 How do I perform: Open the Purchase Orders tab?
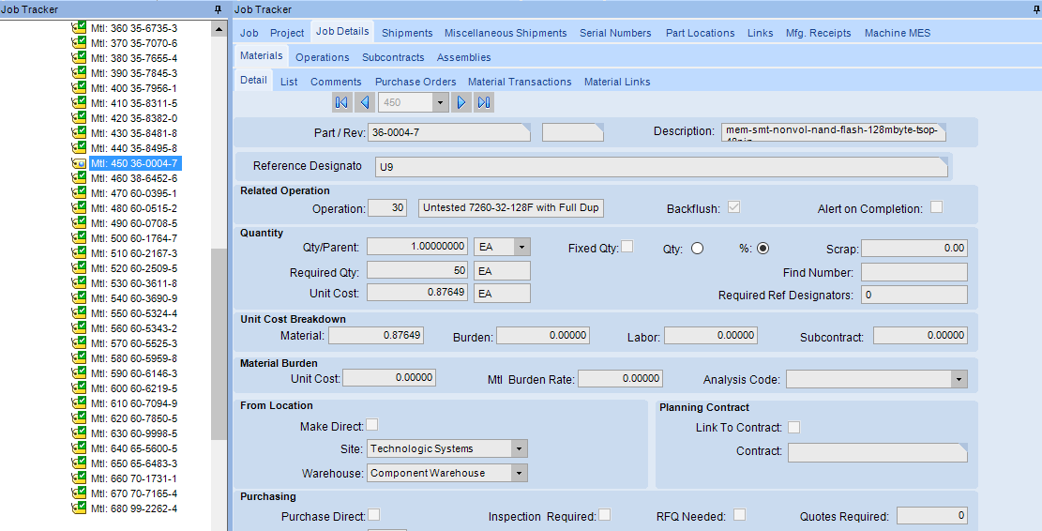[x=415, y=82]
